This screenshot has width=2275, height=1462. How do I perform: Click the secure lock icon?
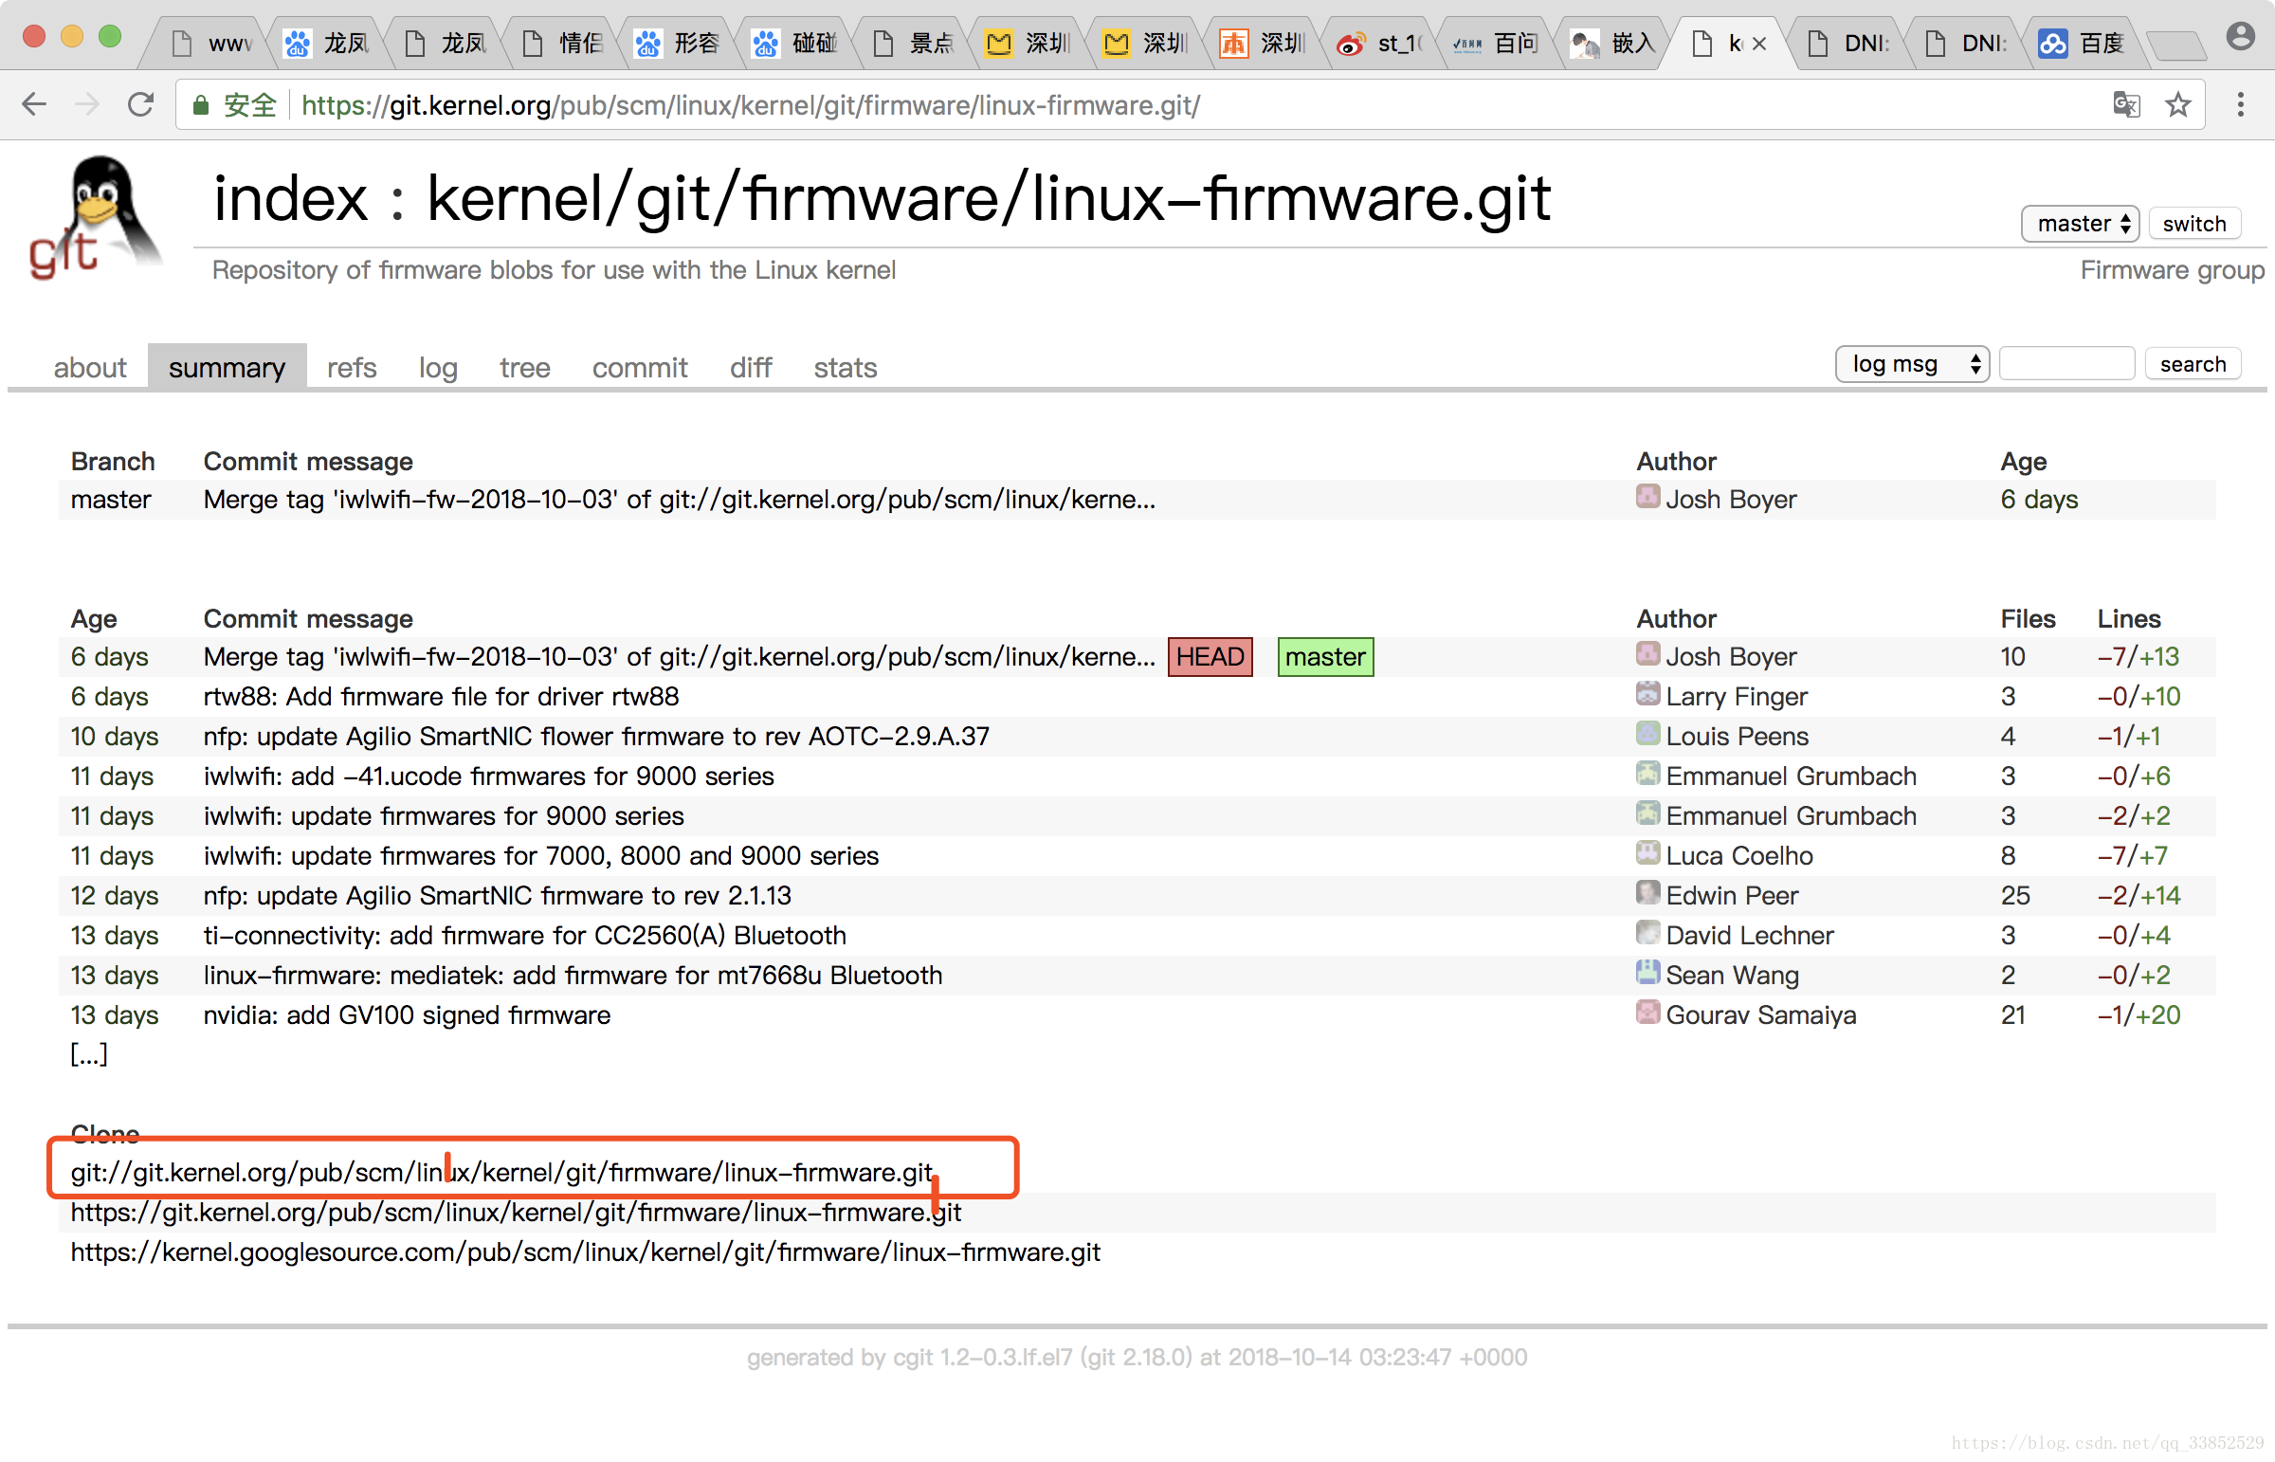200,105
